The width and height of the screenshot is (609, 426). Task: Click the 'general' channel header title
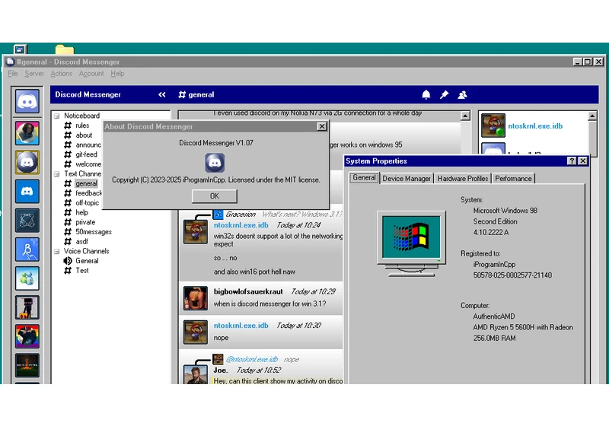(201, 94)
